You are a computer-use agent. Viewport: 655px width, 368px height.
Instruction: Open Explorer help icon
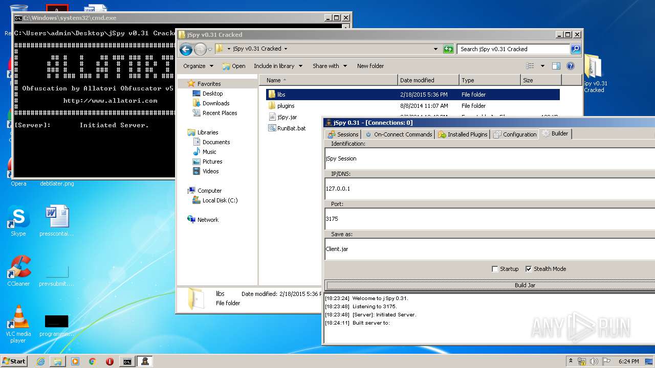(571, 66)
